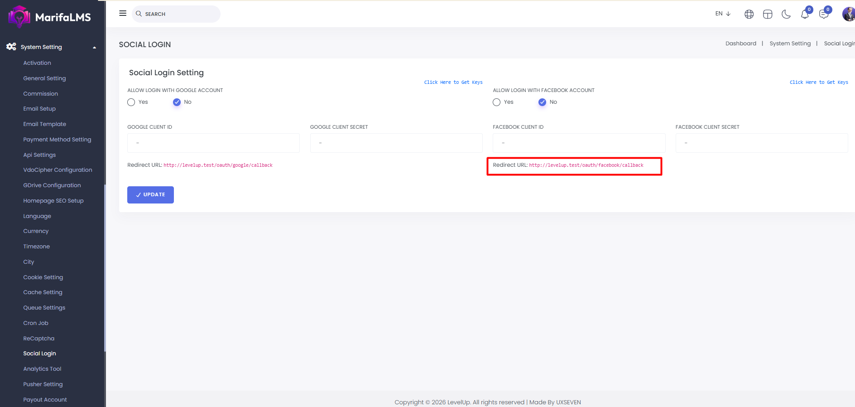Click into the Google Client ID field
The width and height of the screenshot is (855, 407).
click(213, 143)
